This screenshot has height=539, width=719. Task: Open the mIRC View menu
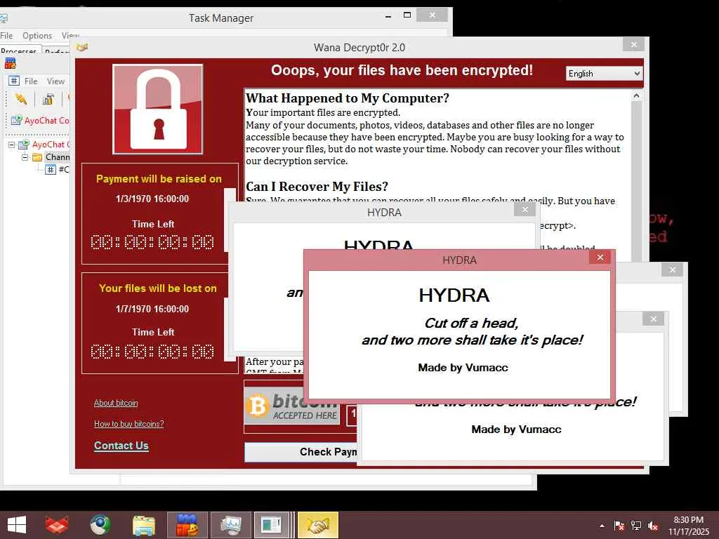(55, 81)
